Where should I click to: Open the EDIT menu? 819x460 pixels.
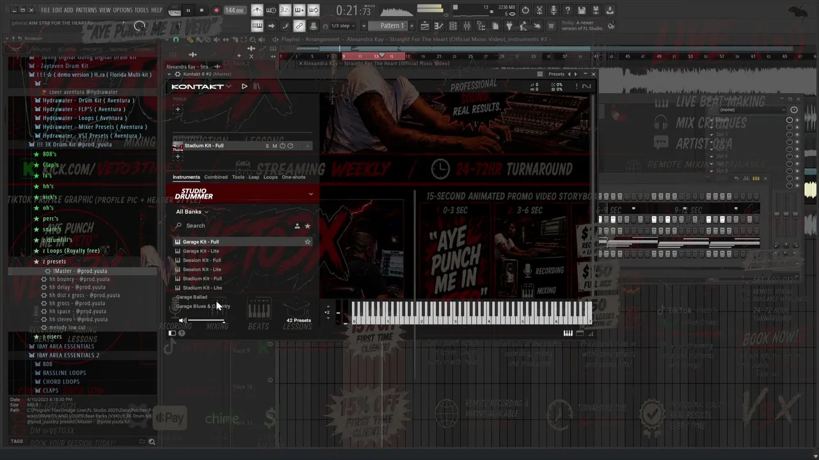(58, 10)
